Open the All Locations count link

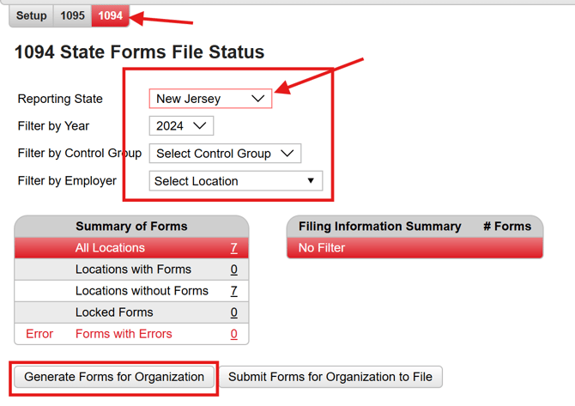pos(233,248)
